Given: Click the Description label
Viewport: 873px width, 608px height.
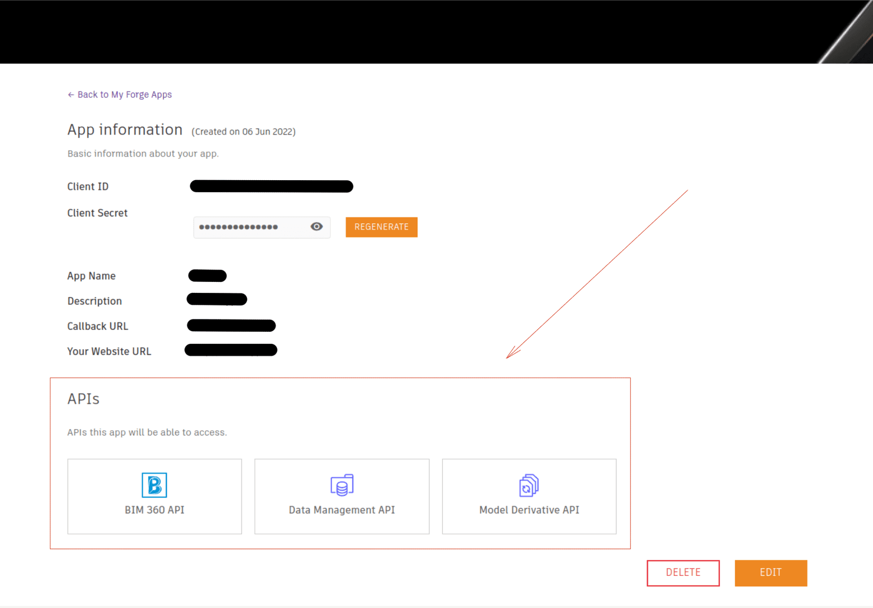Looking at the screenshot, I should pyautogui.click(x=95, y=301).
